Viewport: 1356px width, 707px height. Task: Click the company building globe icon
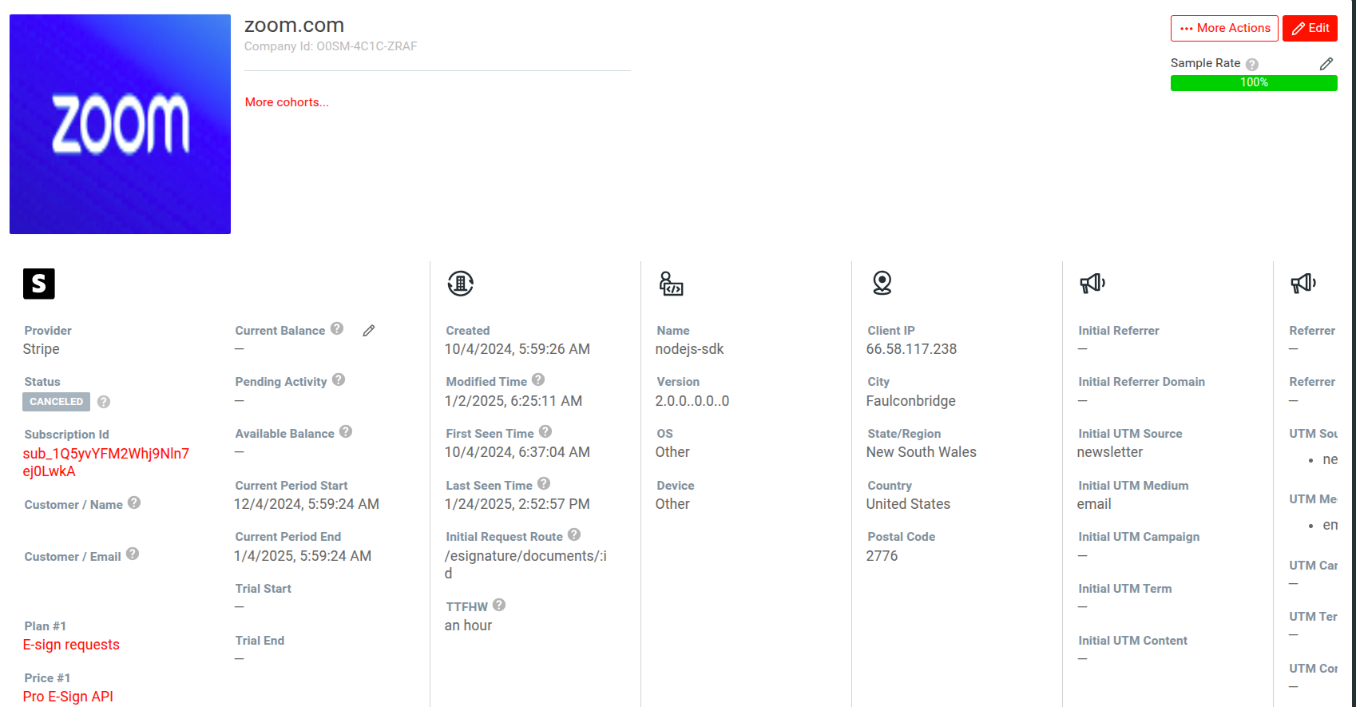[x=461, y=283]
